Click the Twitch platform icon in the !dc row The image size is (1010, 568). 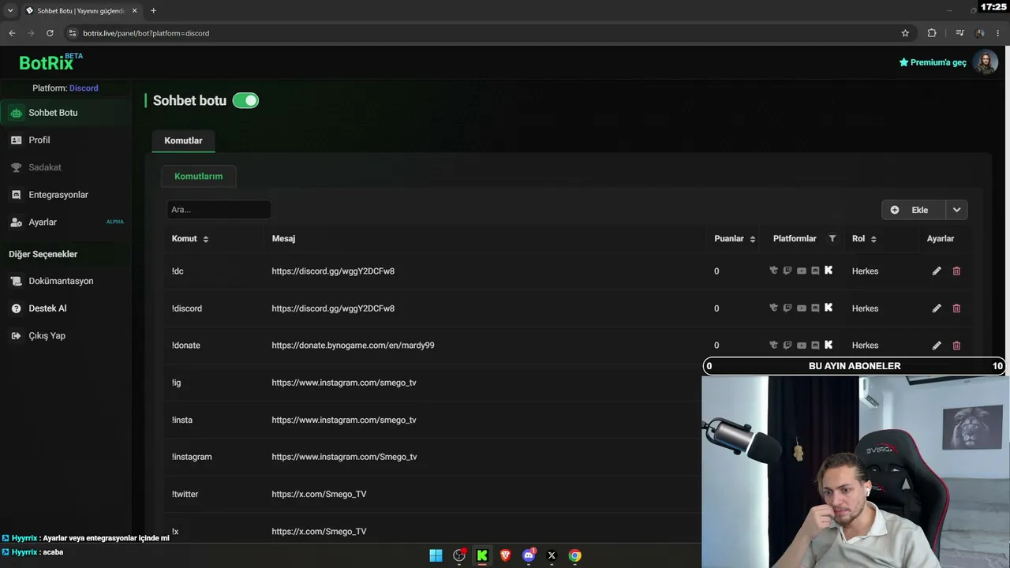tap(787, 271)
